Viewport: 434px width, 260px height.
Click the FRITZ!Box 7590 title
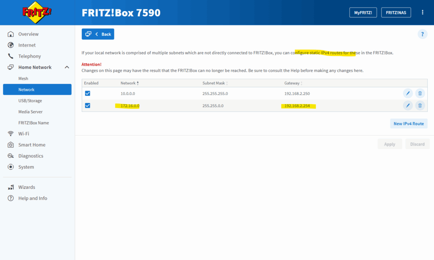121,13
